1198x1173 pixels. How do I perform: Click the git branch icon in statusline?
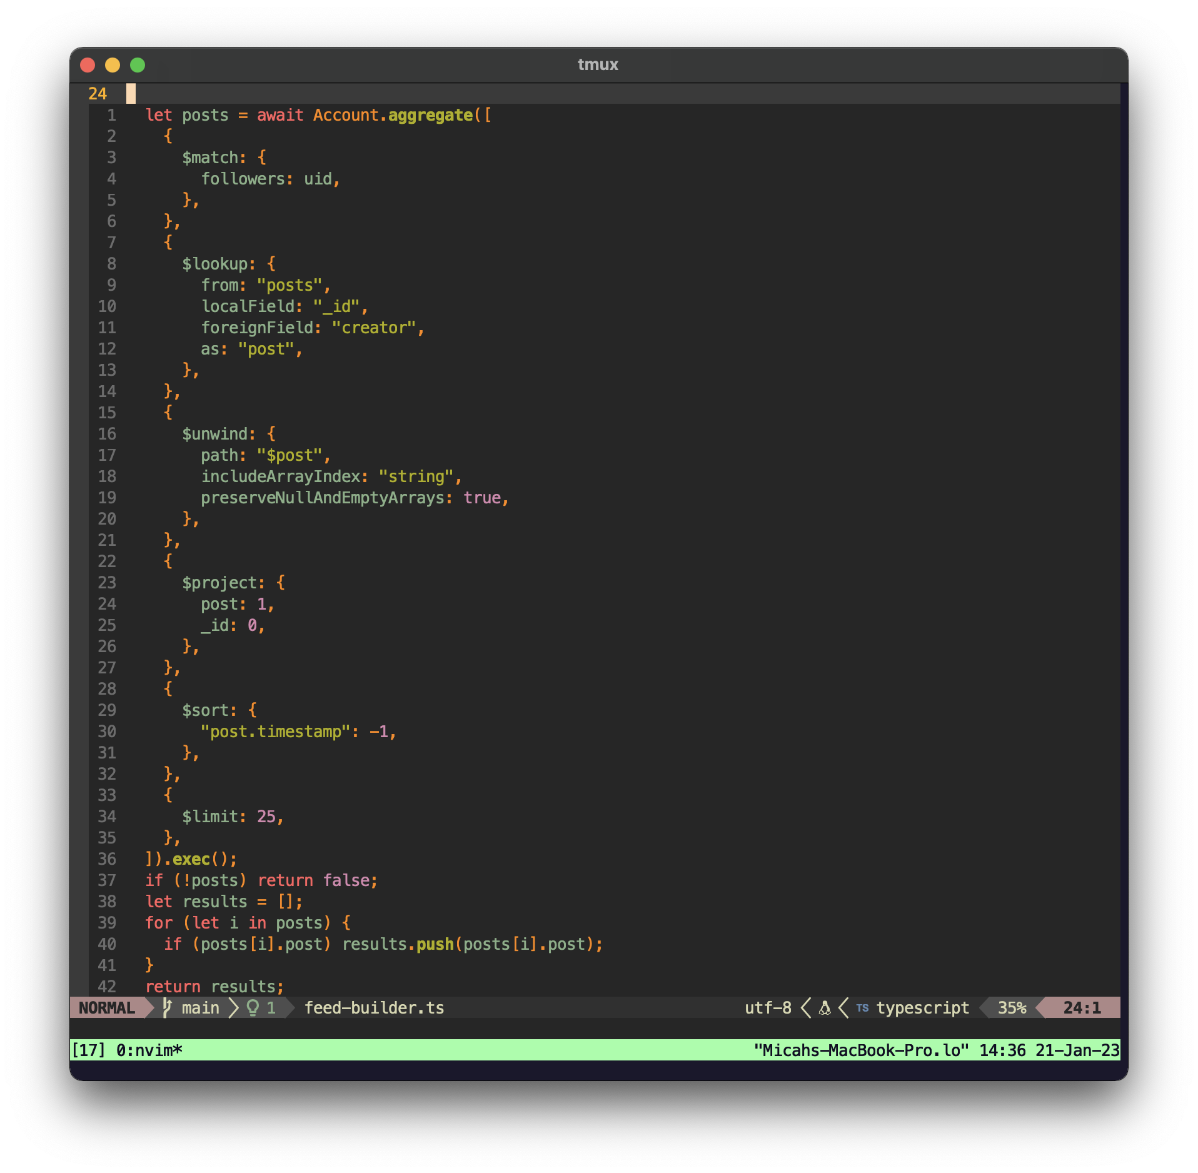(x=167, y=1007)
